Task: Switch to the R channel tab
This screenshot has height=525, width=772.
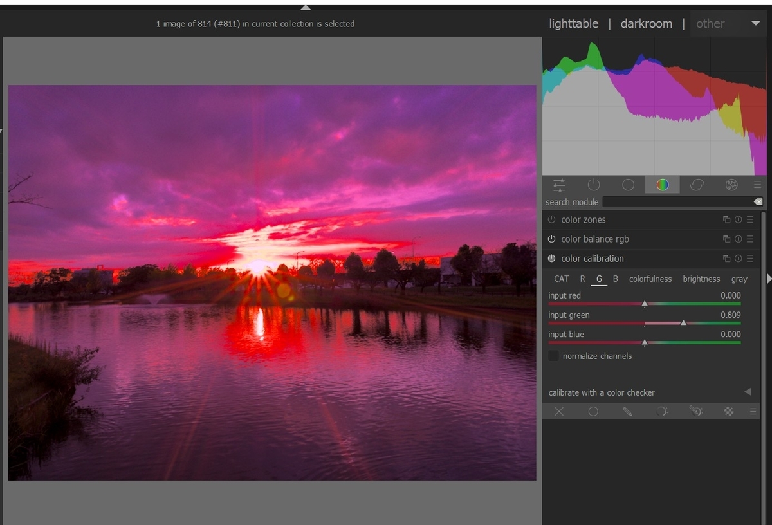Action: pos(583,279)
